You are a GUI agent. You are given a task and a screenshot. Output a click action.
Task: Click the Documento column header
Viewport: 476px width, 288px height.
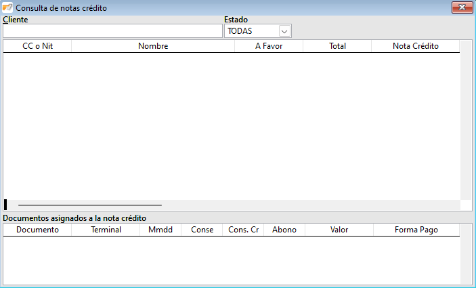point(37,230)
